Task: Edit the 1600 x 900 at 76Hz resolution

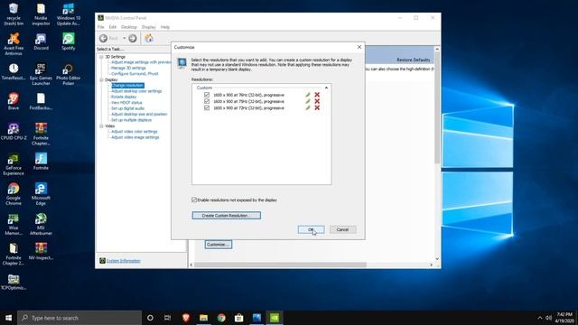Action: click(x=308, y=95)
